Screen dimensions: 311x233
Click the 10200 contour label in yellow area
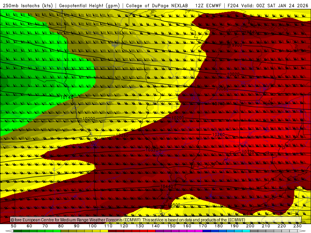[x=89, y=119]
